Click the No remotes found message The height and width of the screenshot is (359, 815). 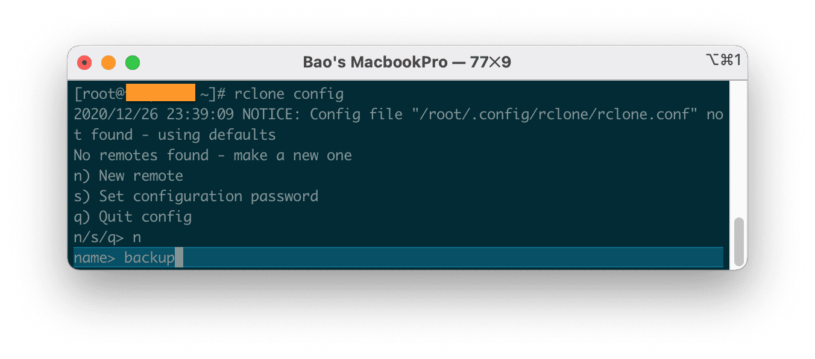click(x=212, y=155)
